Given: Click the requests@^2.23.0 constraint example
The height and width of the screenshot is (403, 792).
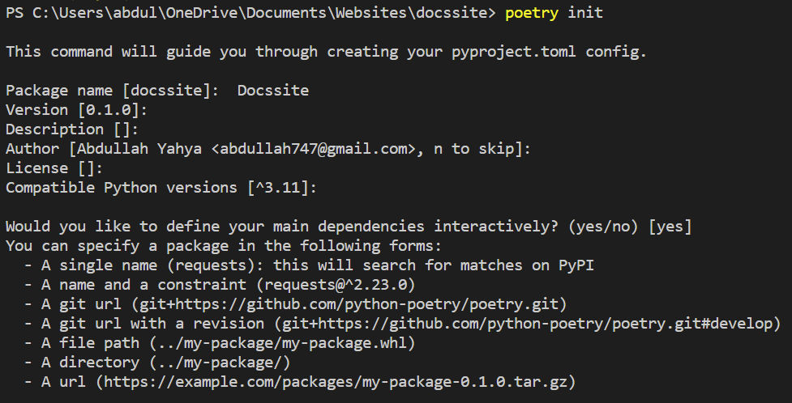Looking at the screenshot, I should [x=336, y=285].
